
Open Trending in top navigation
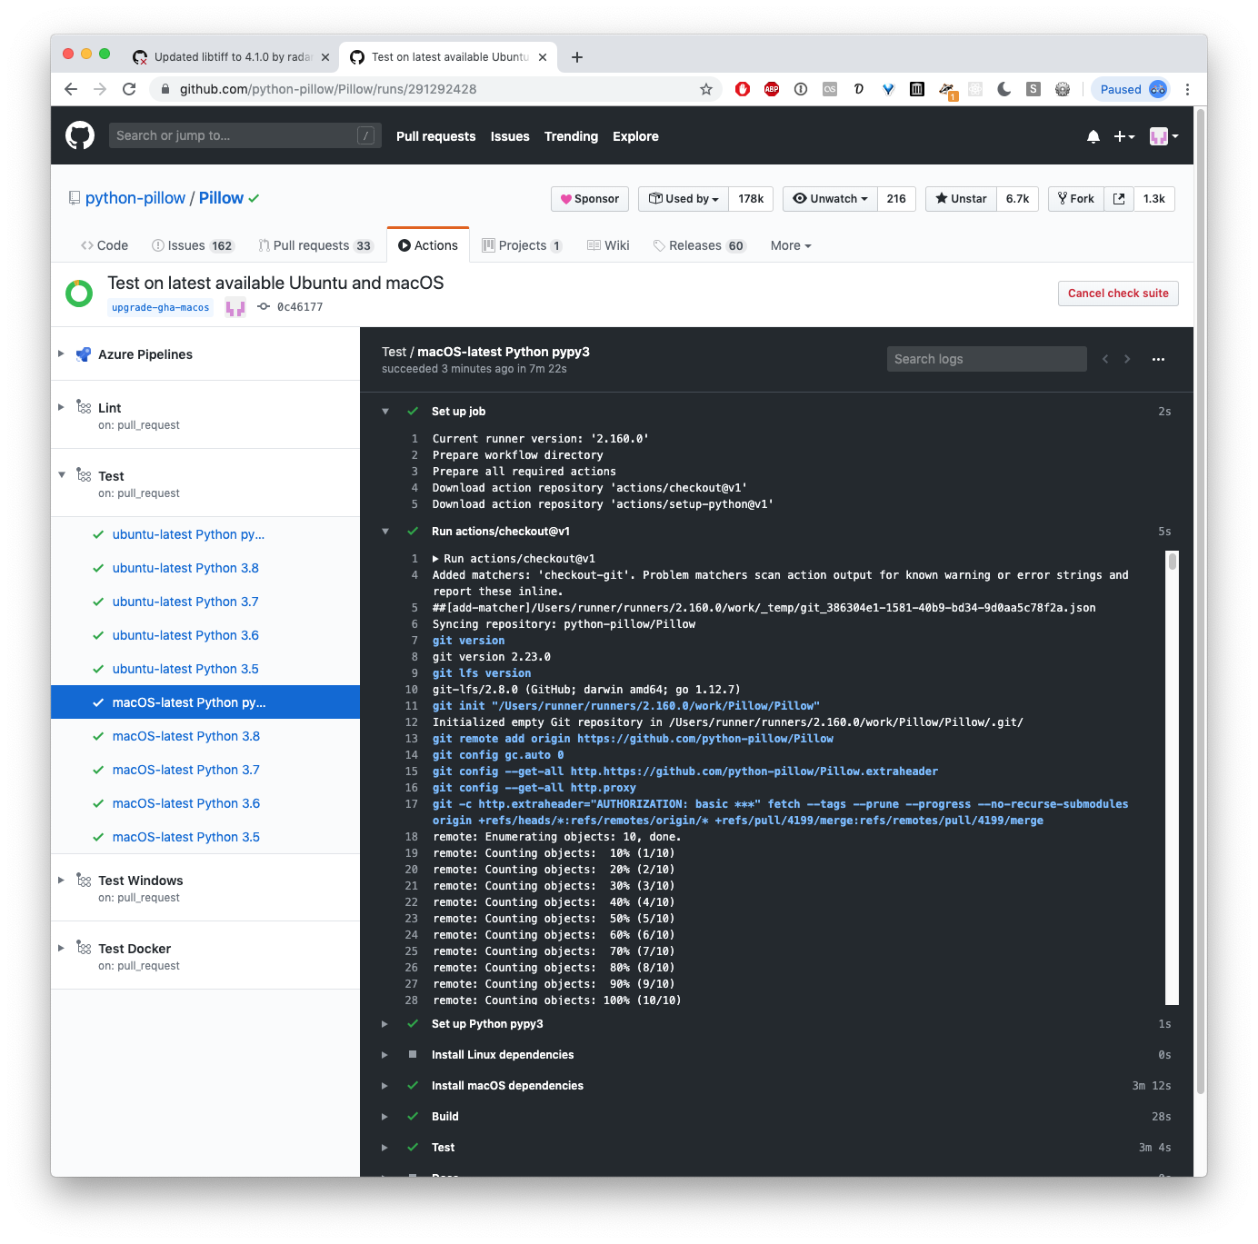tap(571, 136)
